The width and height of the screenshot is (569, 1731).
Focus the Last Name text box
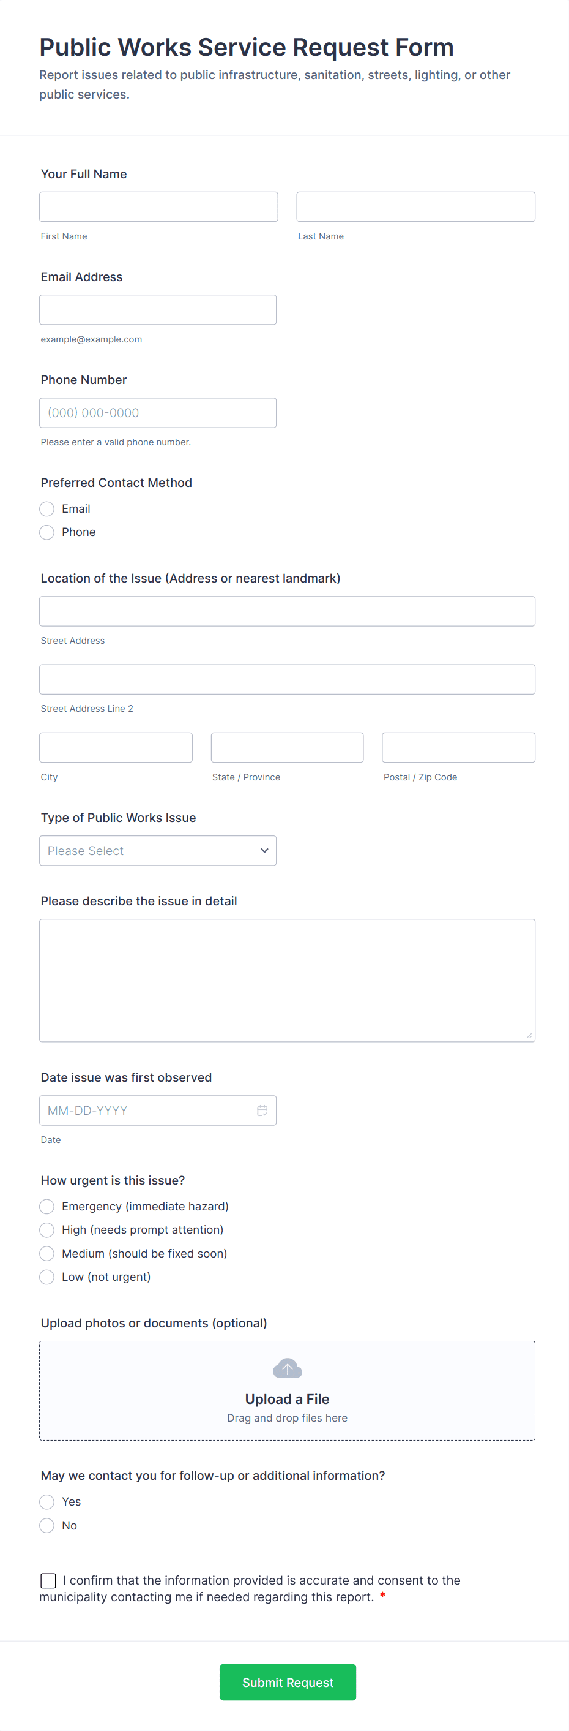click(415, 207)
